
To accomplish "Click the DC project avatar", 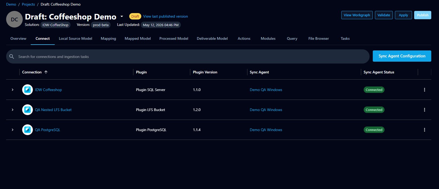I will coord(14,19).
